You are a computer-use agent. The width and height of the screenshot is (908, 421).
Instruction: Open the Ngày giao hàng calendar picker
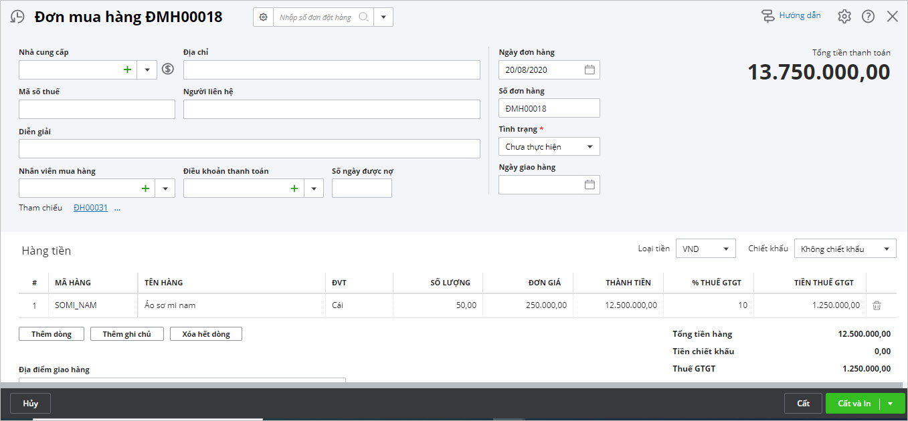click(589, 184)
